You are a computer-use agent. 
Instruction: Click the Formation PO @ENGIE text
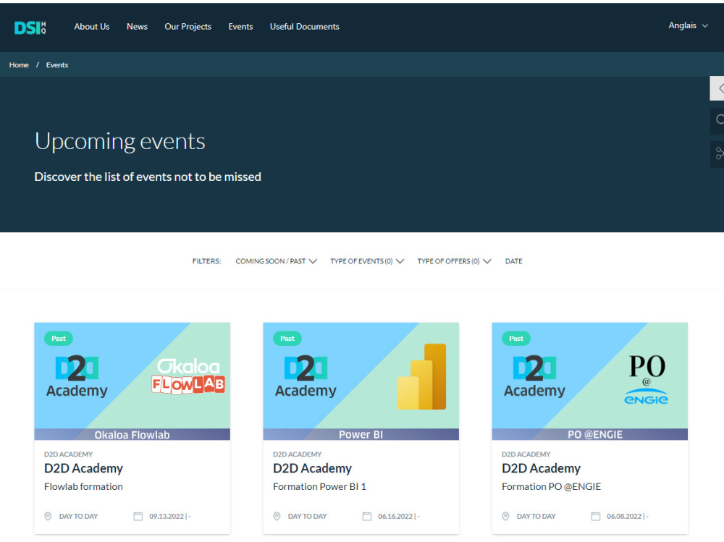(x=551, y=486)
